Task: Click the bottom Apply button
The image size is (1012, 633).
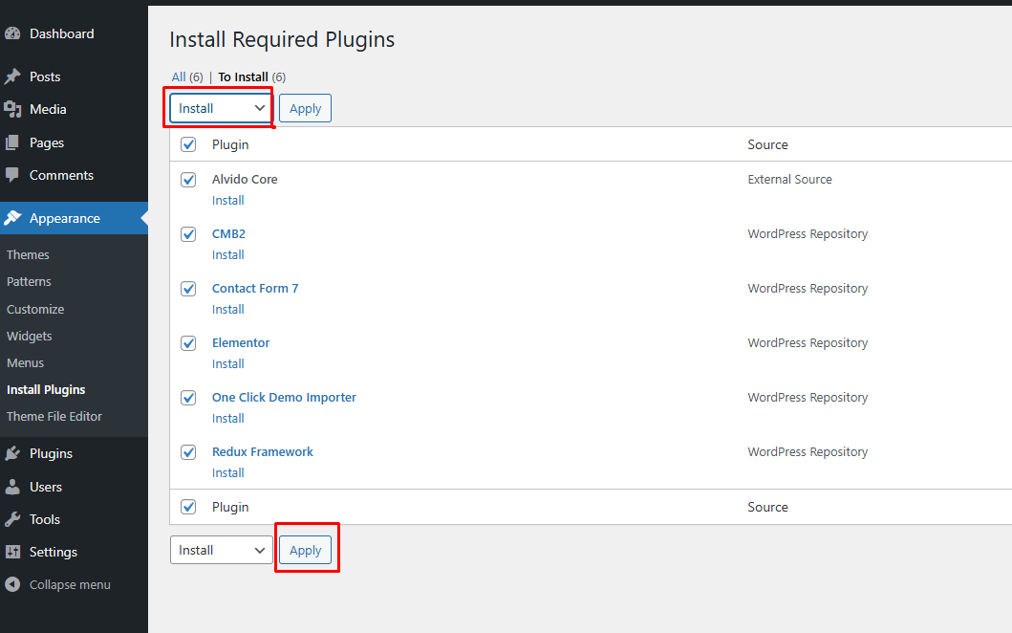Action: click(x=305, y=551)
